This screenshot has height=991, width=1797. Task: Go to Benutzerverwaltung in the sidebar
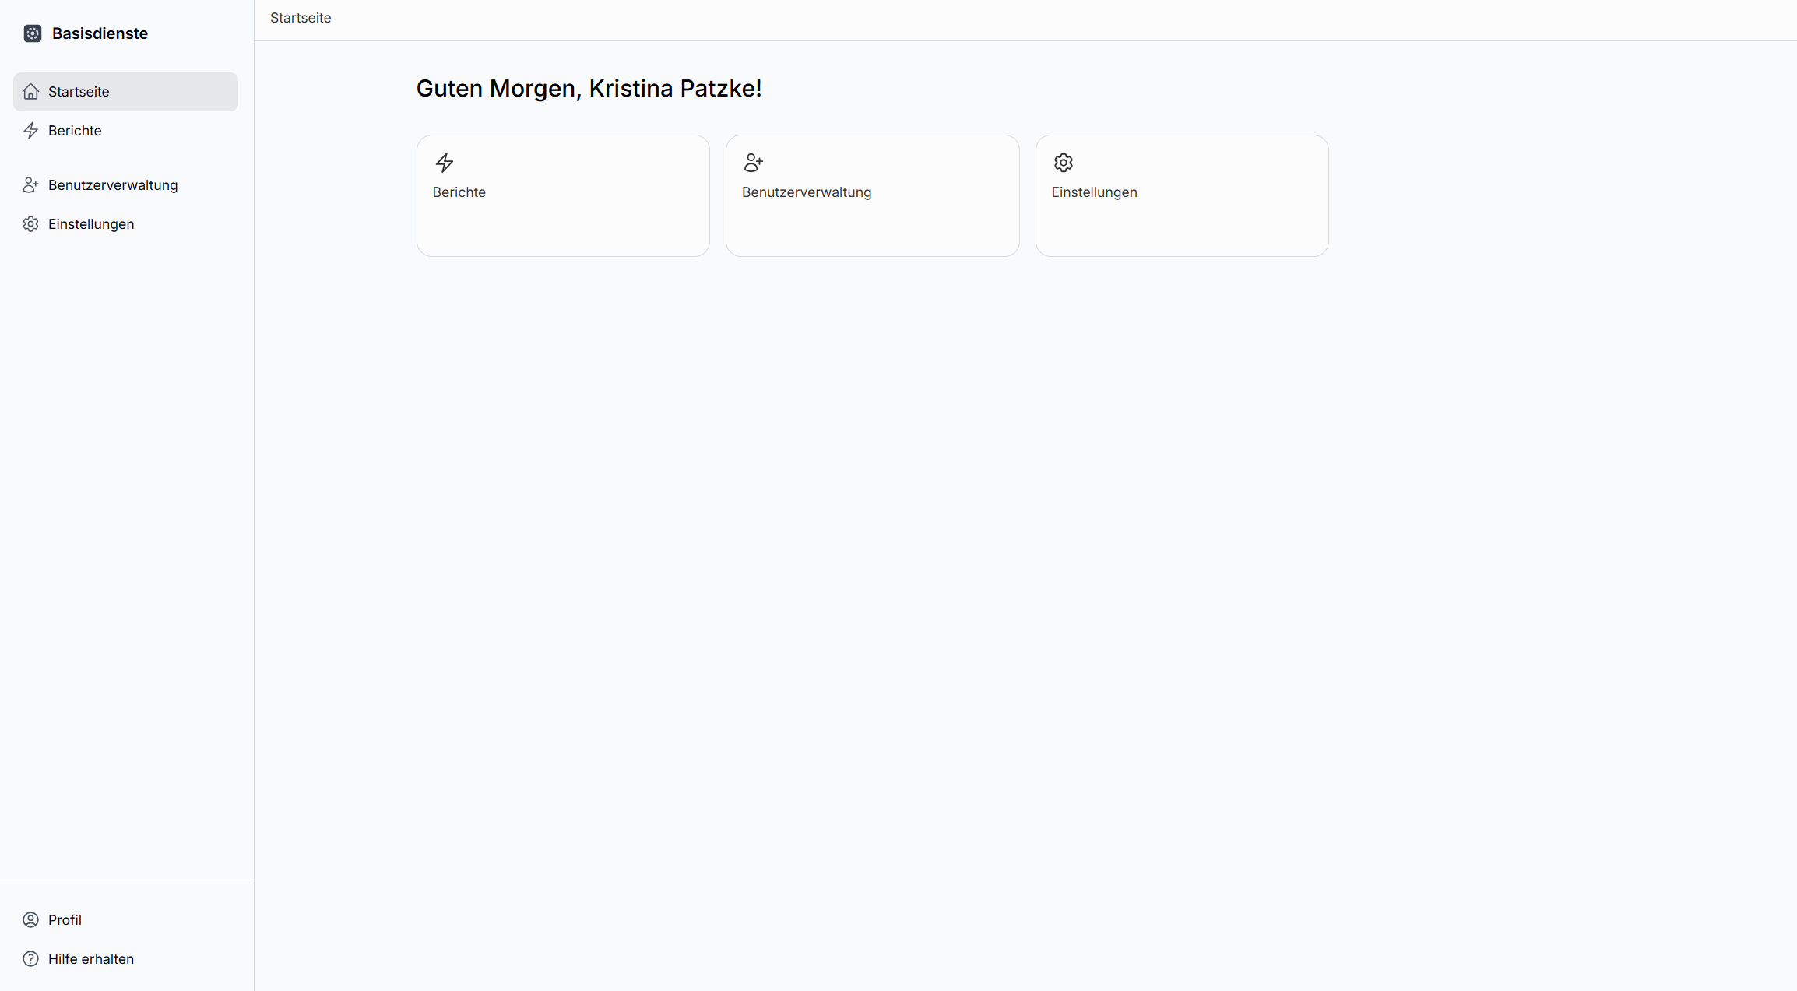point(113,185)
